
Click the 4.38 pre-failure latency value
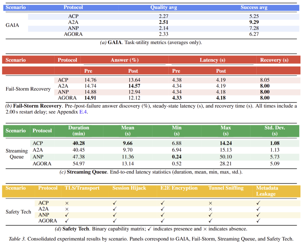[177, 80]
